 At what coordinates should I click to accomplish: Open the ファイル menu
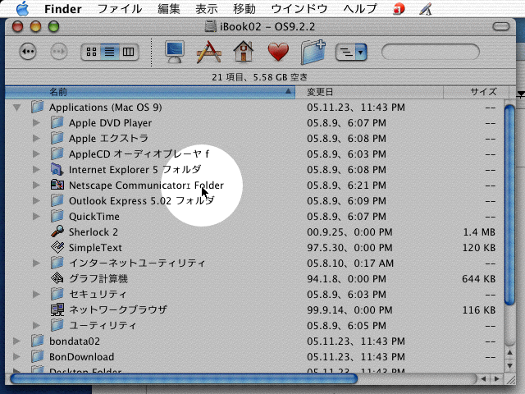120,9
